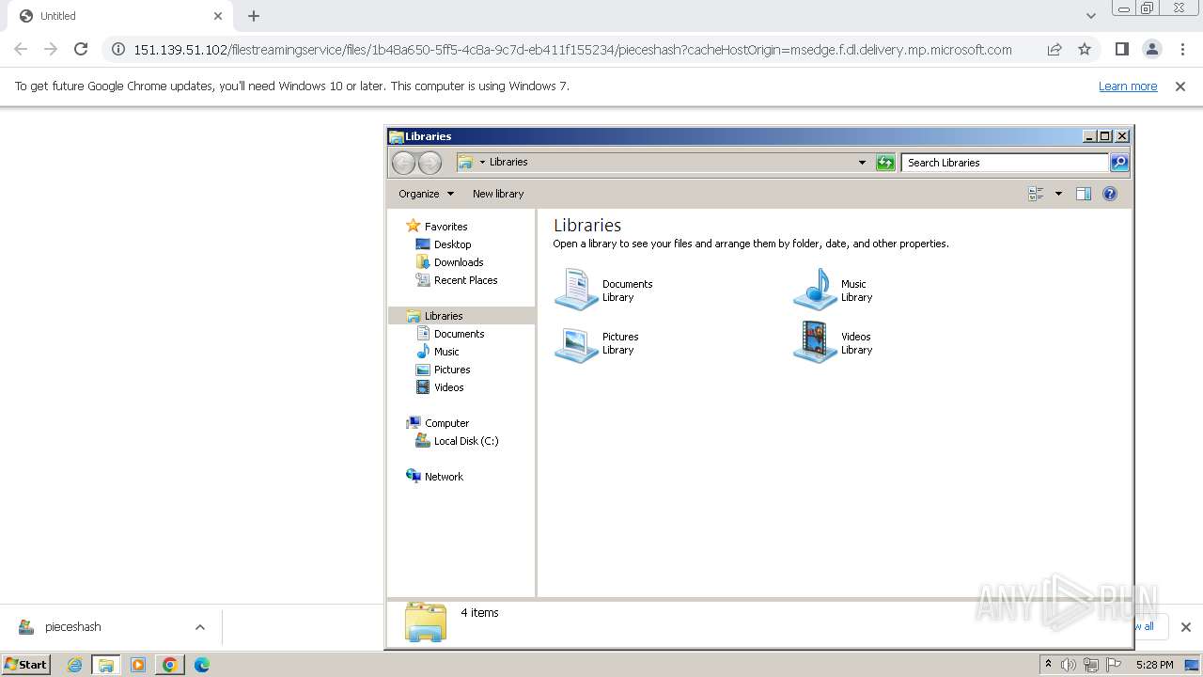
Task: Open piecehash downloaded file
Action: 72,627
